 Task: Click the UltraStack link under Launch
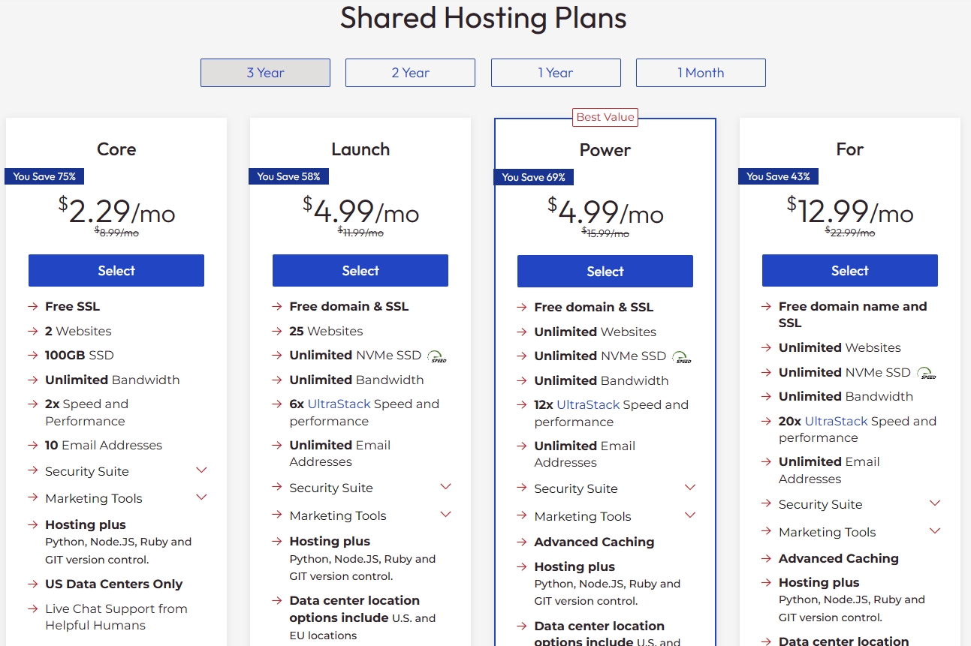click(339, 404)
